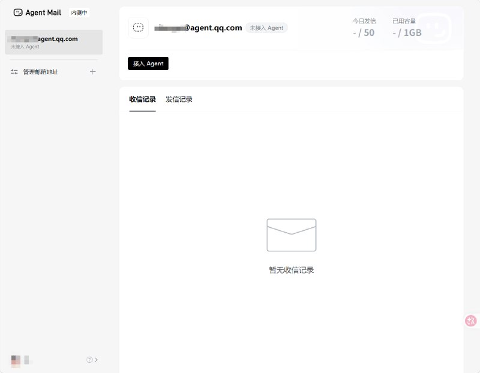
Task: Switch to the 收信记录 tab
Action: (142, 99)
